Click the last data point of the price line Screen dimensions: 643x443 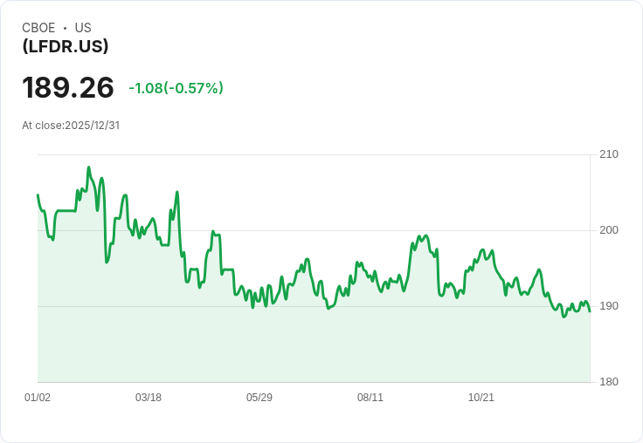tap(590, 311)
